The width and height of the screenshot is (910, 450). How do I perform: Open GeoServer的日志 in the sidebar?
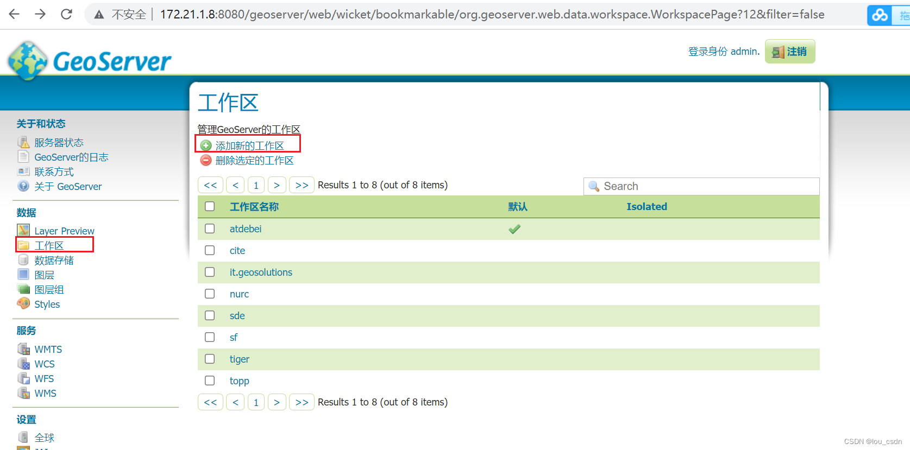tap(71, 157)
